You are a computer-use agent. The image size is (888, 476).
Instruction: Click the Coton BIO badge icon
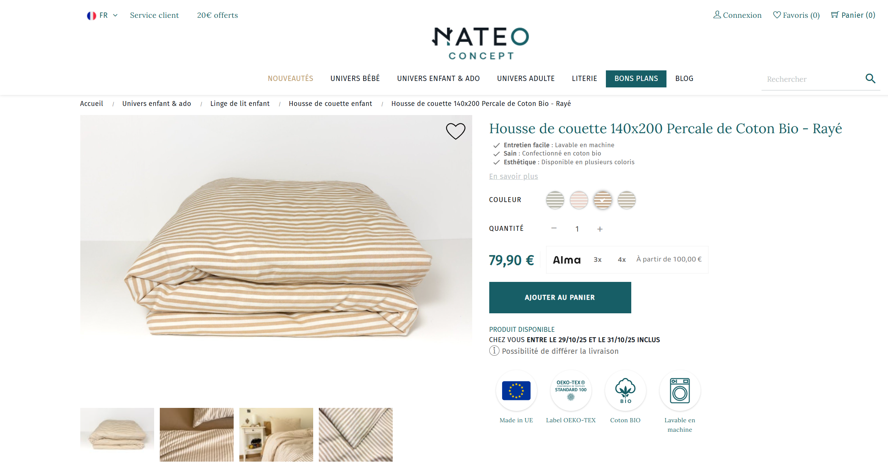point(625,390)
